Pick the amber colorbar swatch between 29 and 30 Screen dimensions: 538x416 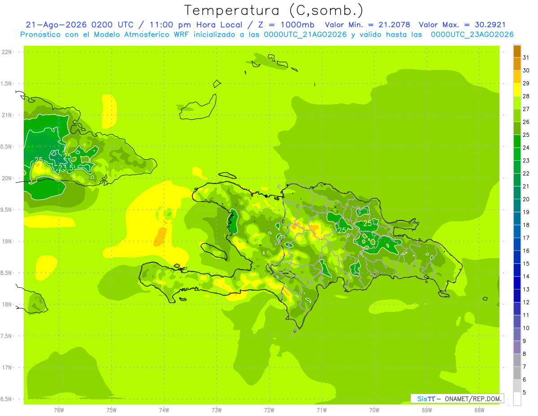point(517,77)
